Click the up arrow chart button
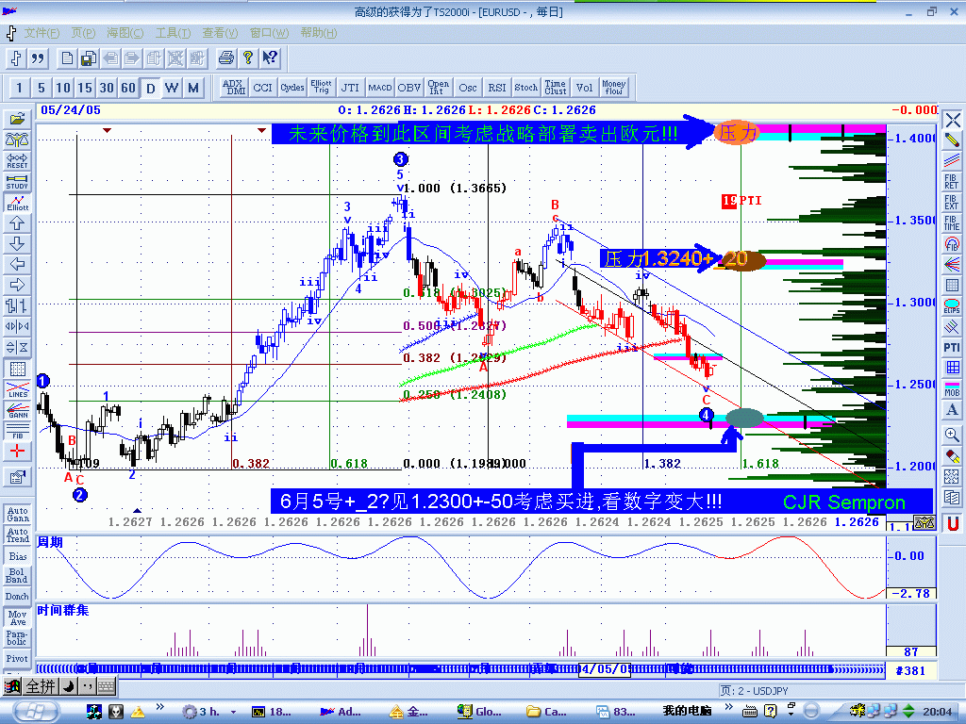 pos(17,222)
